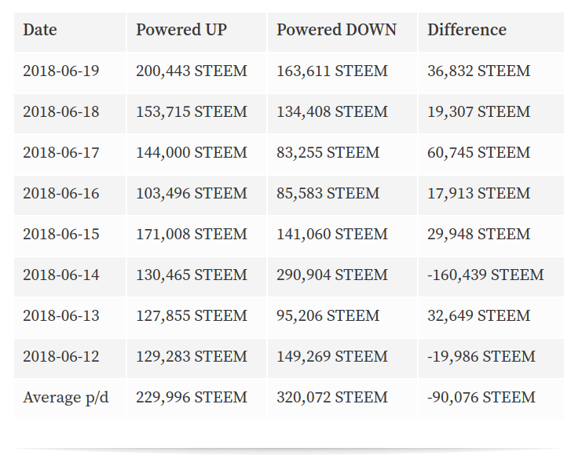The width and height of the screenshot is (582, 466).
Task: Click the -90,076 STEEM average difference
Action: (x=481, y=397)
